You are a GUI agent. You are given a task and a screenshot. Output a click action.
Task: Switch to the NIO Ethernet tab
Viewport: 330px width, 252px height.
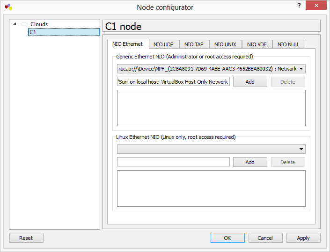pos(127,44)
